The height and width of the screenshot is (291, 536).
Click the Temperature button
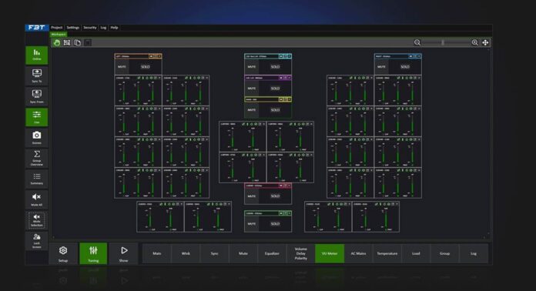pos(387,253)
